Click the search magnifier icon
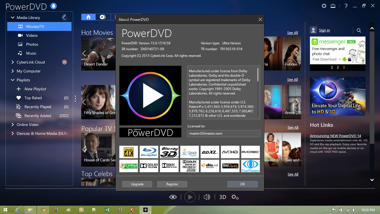Viewport: 380px width, 214px height. 359,30
